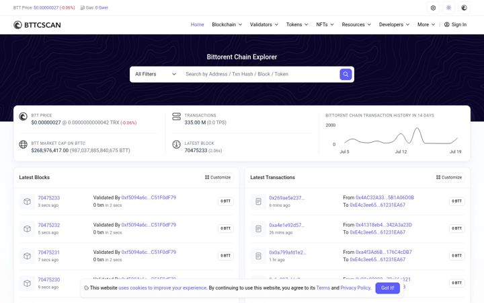Focus the address/txn hash search field

[261, 74]
